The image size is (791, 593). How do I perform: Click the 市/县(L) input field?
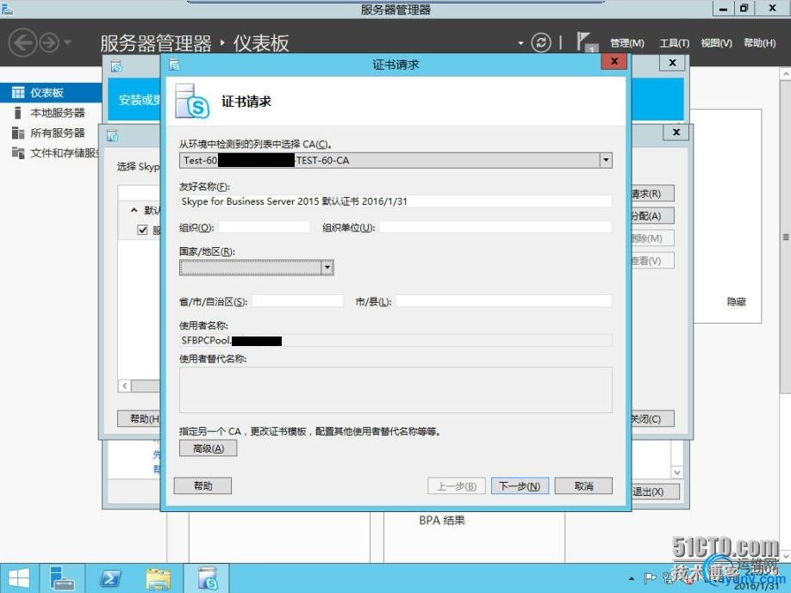pos(504,301)
